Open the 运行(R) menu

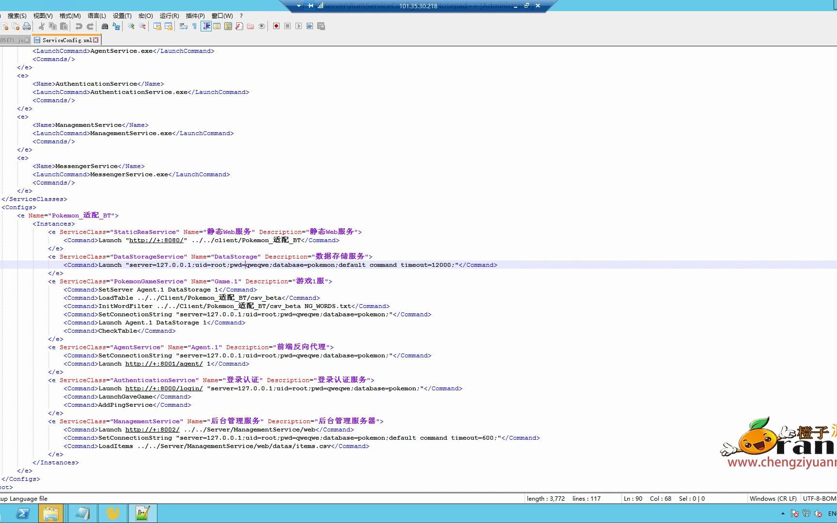[x=169, y=16]
